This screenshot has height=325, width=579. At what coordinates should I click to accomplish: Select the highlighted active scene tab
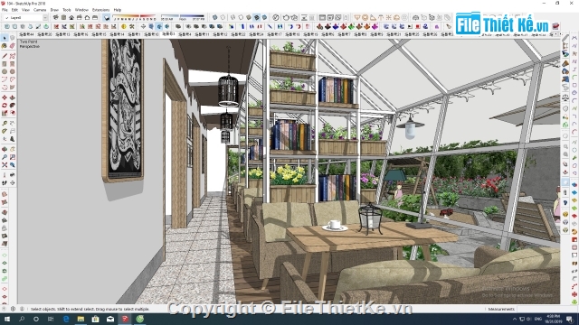(x=168, y=34)
